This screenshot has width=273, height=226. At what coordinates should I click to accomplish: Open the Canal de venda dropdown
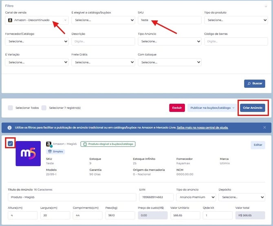(37, 20)
